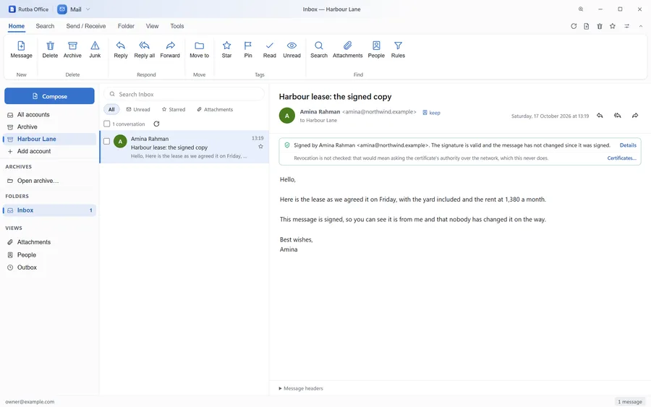651x407 pixels.
Task: Click the sender avatar in message header
Action: 287,116
